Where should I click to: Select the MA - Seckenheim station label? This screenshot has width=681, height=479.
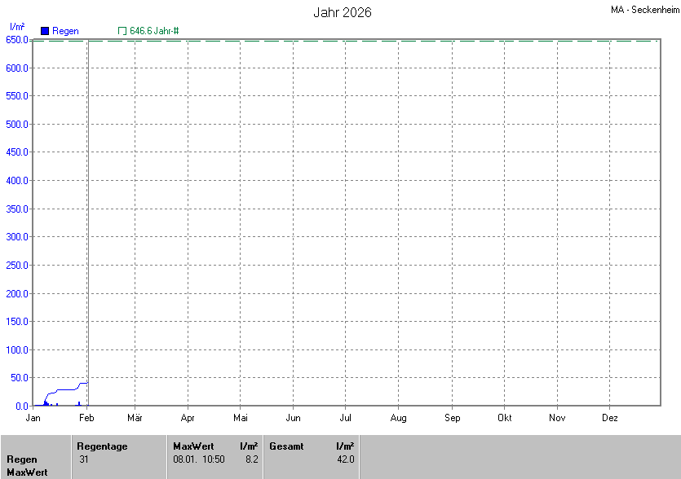click(643, 10)
